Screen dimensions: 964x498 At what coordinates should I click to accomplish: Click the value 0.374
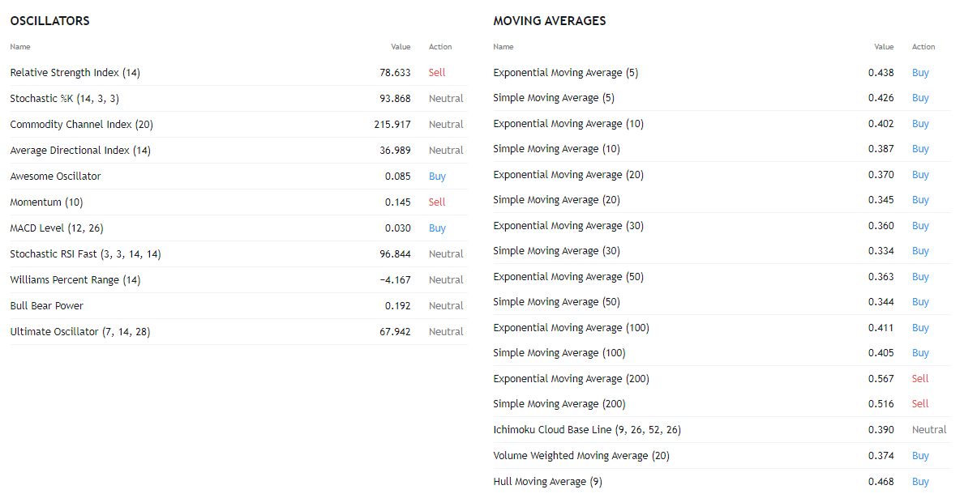[881, 455]
